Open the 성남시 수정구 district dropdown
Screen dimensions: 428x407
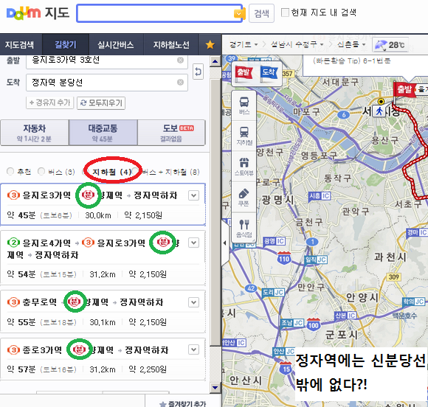(x=297, y=44)
